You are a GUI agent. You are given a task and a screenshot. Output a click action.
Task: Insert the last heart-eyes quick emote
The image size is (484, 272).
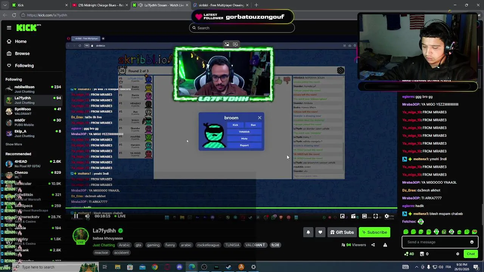point(475,232)
